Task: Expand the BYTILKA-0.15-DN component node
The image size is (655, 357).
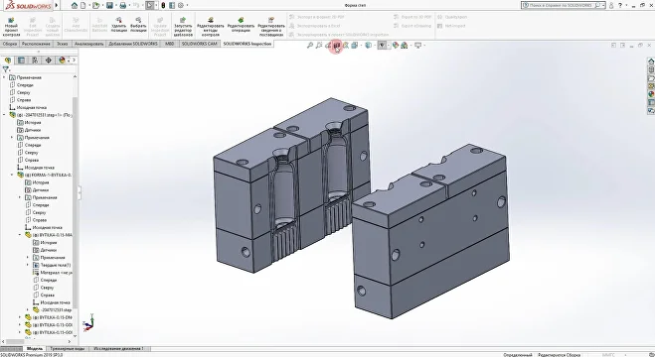Action: pos(20,317)
